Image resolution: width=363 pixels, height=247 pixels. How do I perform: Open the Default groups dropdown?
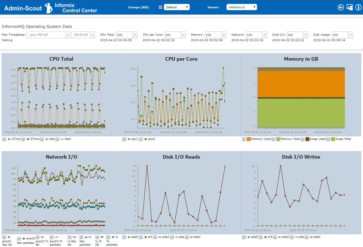[177, 7]
